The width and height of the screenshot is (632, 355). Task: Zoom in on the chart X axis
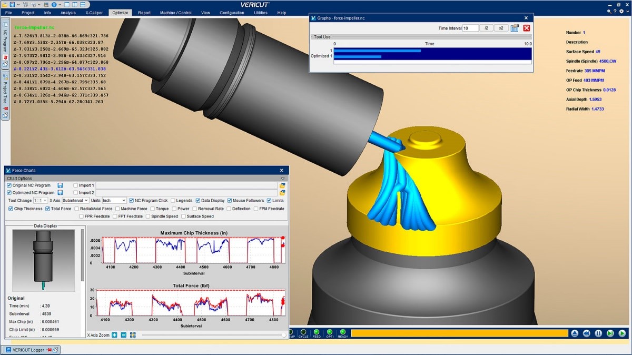114,335
